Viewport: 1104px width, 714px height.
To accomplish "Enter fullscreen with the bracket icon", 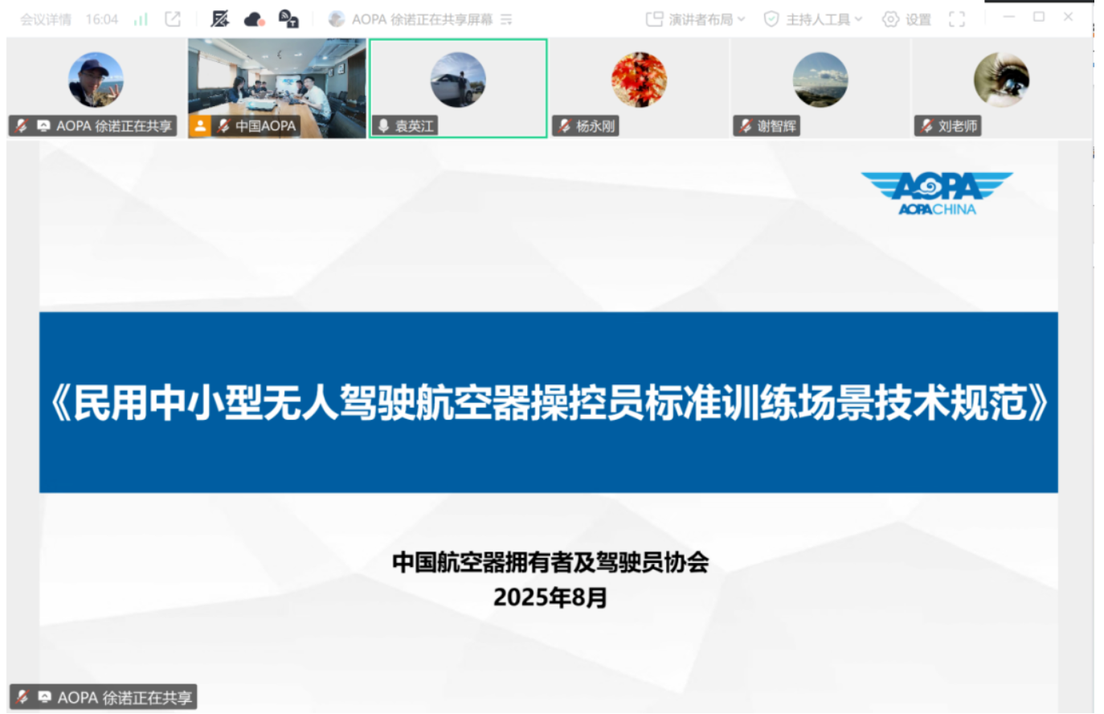I will [957, 19].
